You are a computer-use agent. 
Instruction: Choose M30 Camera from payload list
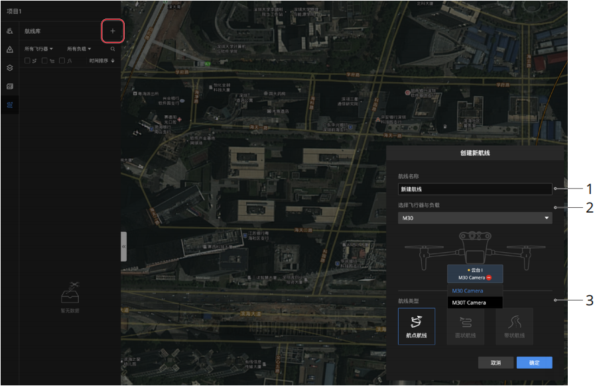pos(475,291)
